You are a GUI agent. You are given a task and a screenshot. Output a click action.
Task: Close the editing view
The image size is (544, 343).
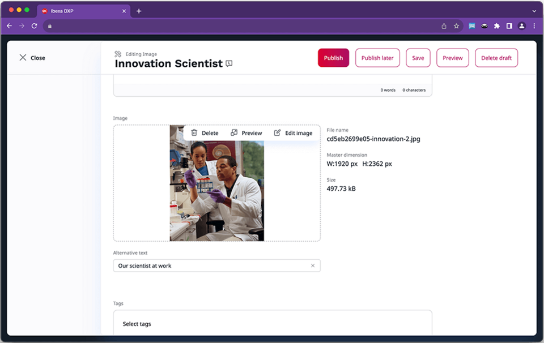[x=32, y=58]
